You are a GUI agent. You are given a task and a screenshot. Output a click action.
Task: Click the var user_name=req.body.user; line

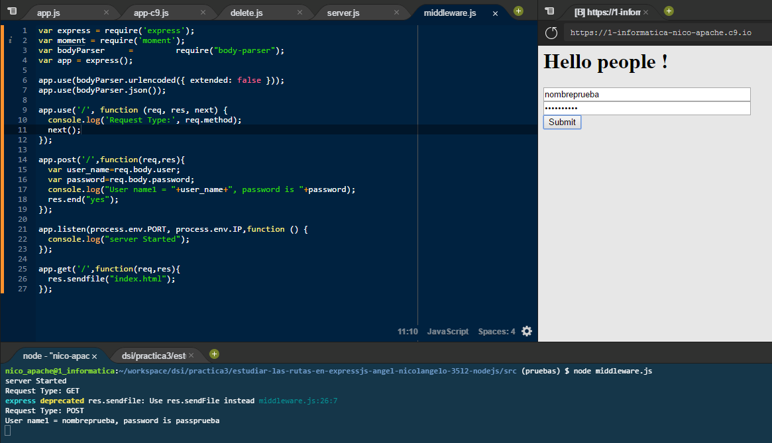pyautogui.click(x=114, y=170)
